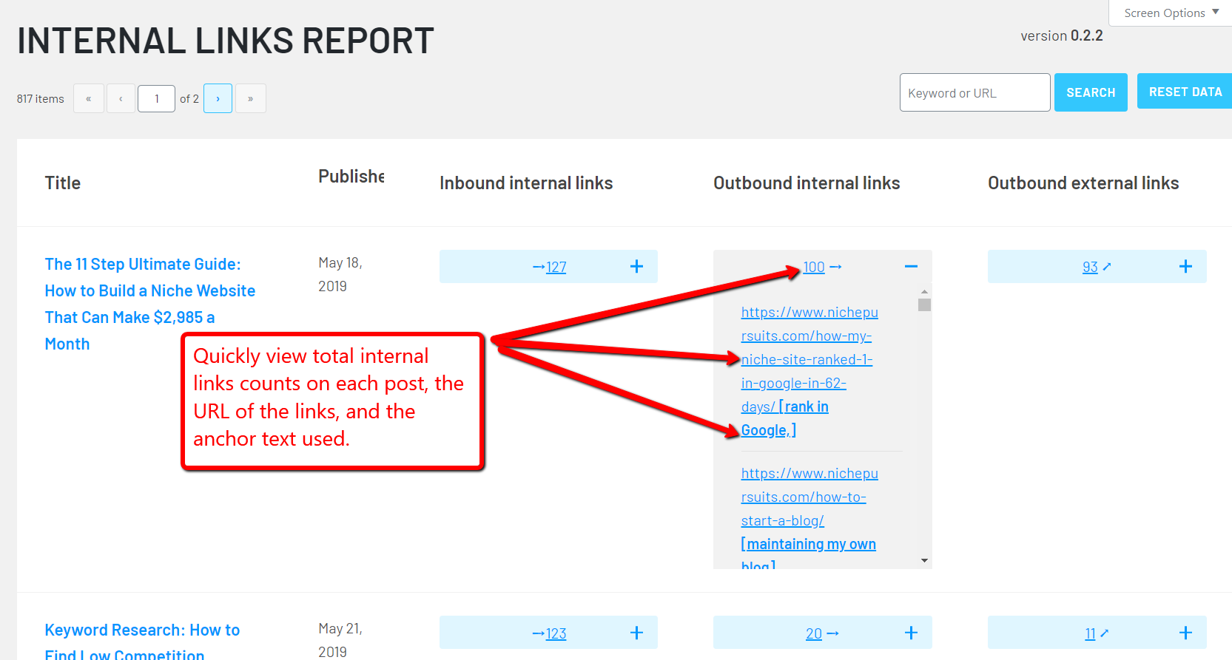Collapse outbound internal links list with minus
The height and width of the screenshot is (660, 1232).
(911, 267)
